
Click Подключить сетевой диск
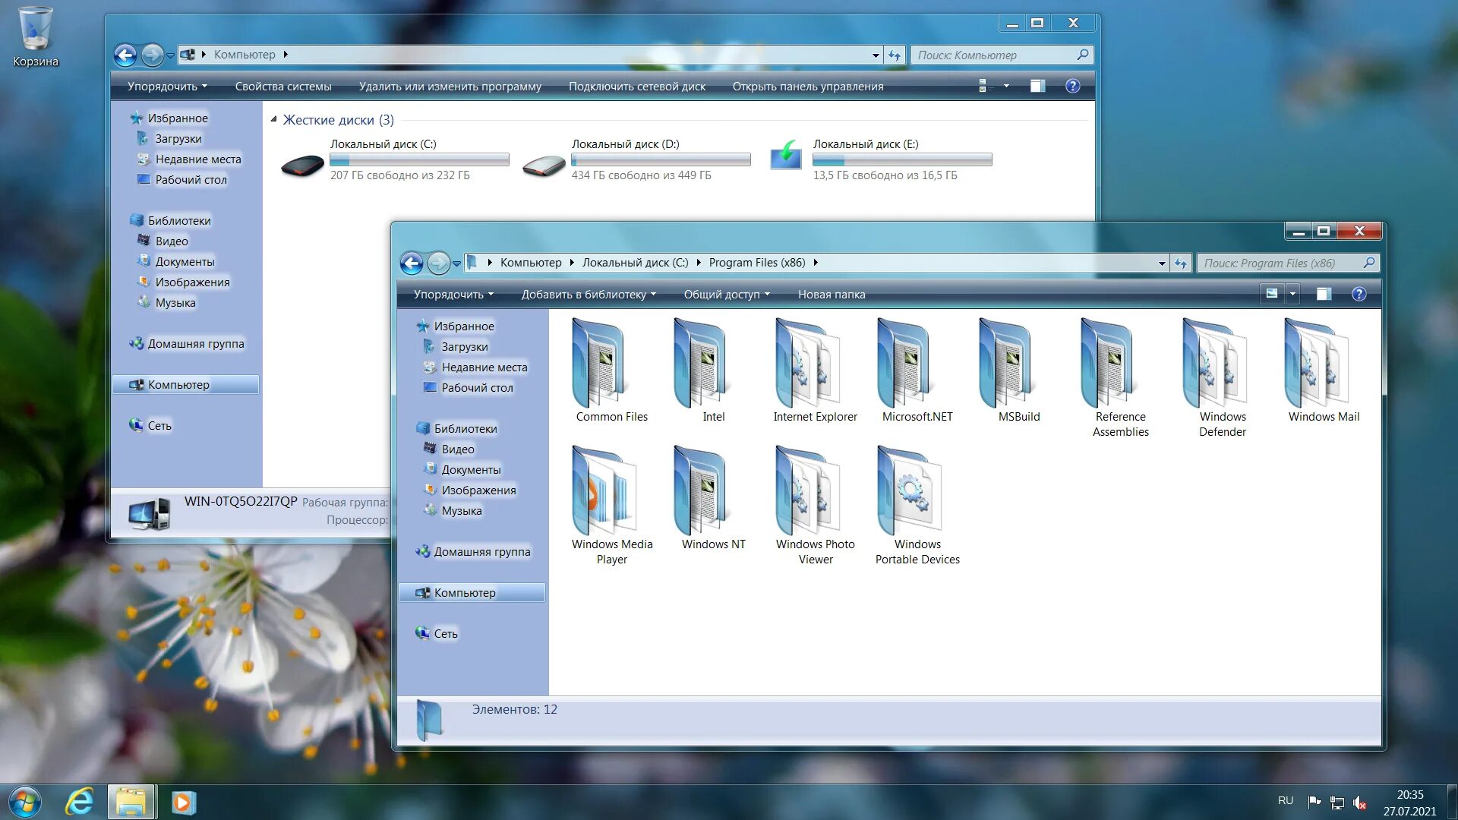click(x=637, y=87)
